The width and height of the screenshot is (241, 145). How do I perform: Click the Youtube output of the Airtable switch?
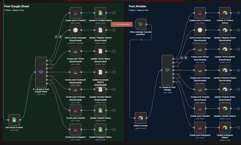tap(173, 74)
